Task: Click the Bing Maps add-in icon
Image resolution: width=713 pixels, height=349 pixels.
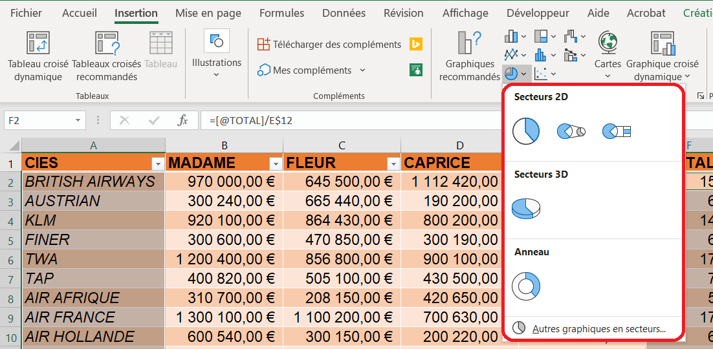Action: click(416, 44)
